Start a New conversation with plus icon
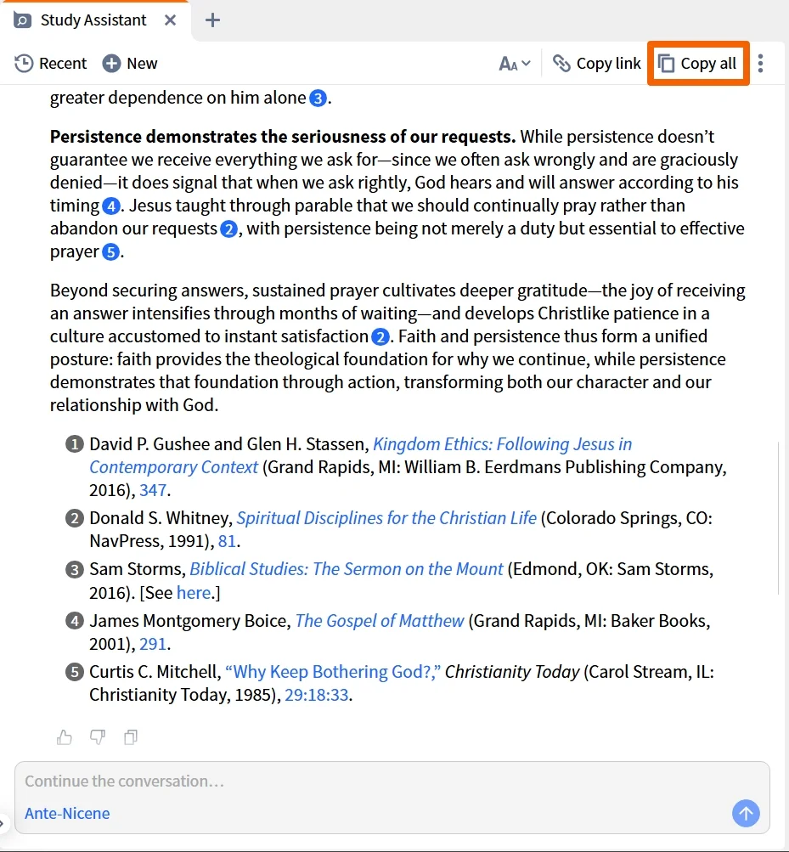789x852 pixels. (x=130, y=64)
